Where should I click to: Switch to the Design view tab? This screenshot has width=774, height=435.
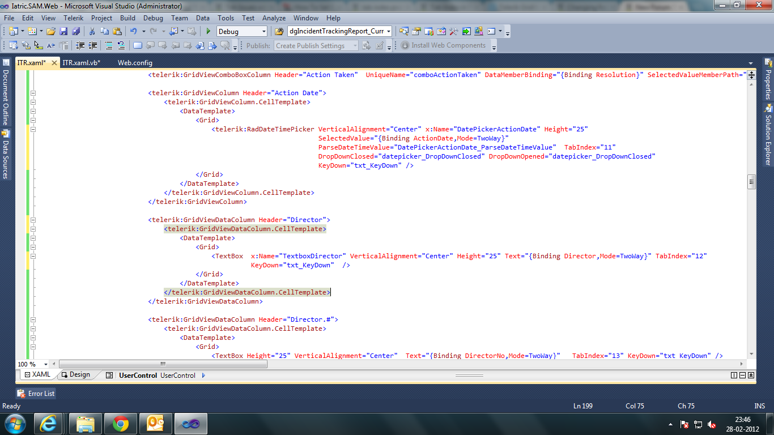pyautogui.click(x=76, y=375)
